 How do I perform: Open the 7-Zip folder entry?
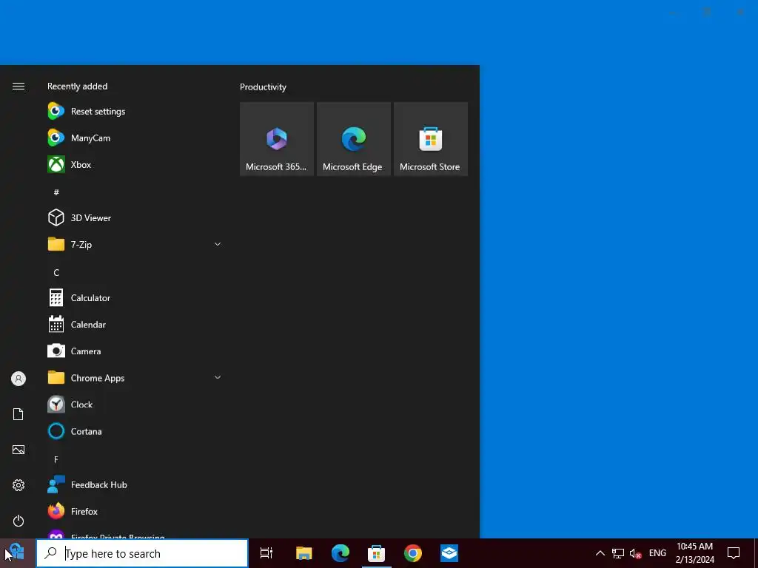click(x=135, y=244)
